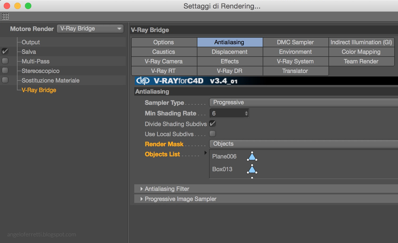Click the V-Ray Bridge panel header
Screen dimensions: 398x243
tap(264, 30)
